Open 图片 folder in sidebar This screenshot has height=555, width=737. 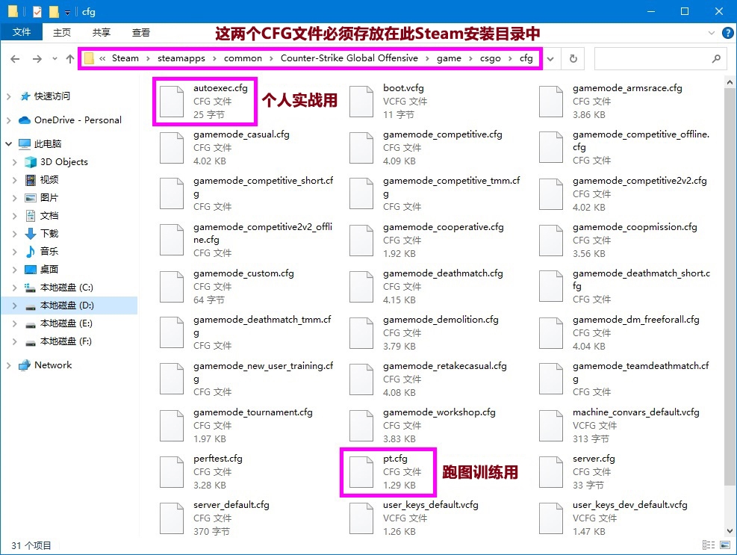click(49, 197)
